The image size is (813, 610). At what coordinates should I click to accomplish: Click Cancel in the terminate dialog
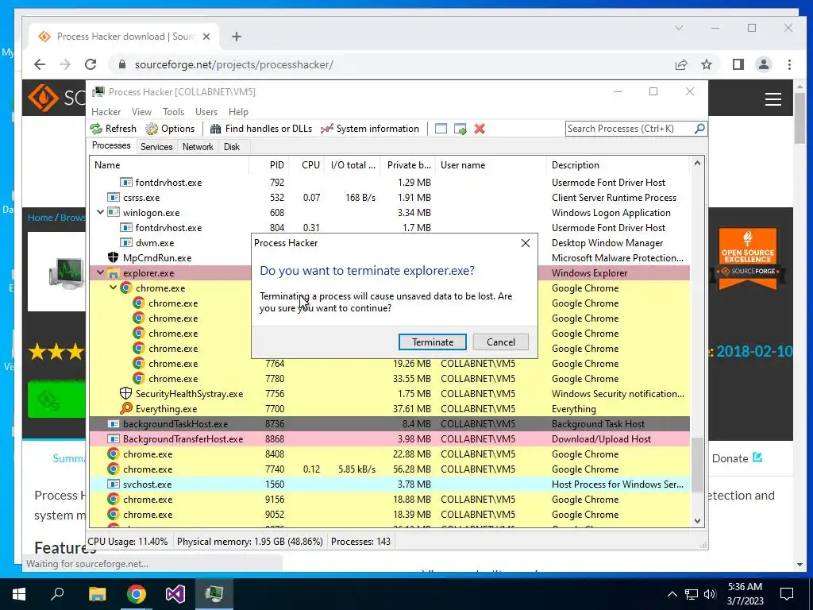coord(501,342)
